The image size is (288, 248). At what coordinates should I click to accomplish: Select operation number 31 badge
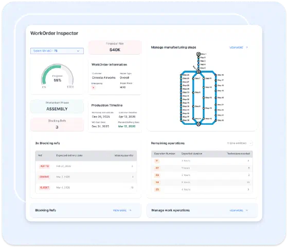point(157,161)
